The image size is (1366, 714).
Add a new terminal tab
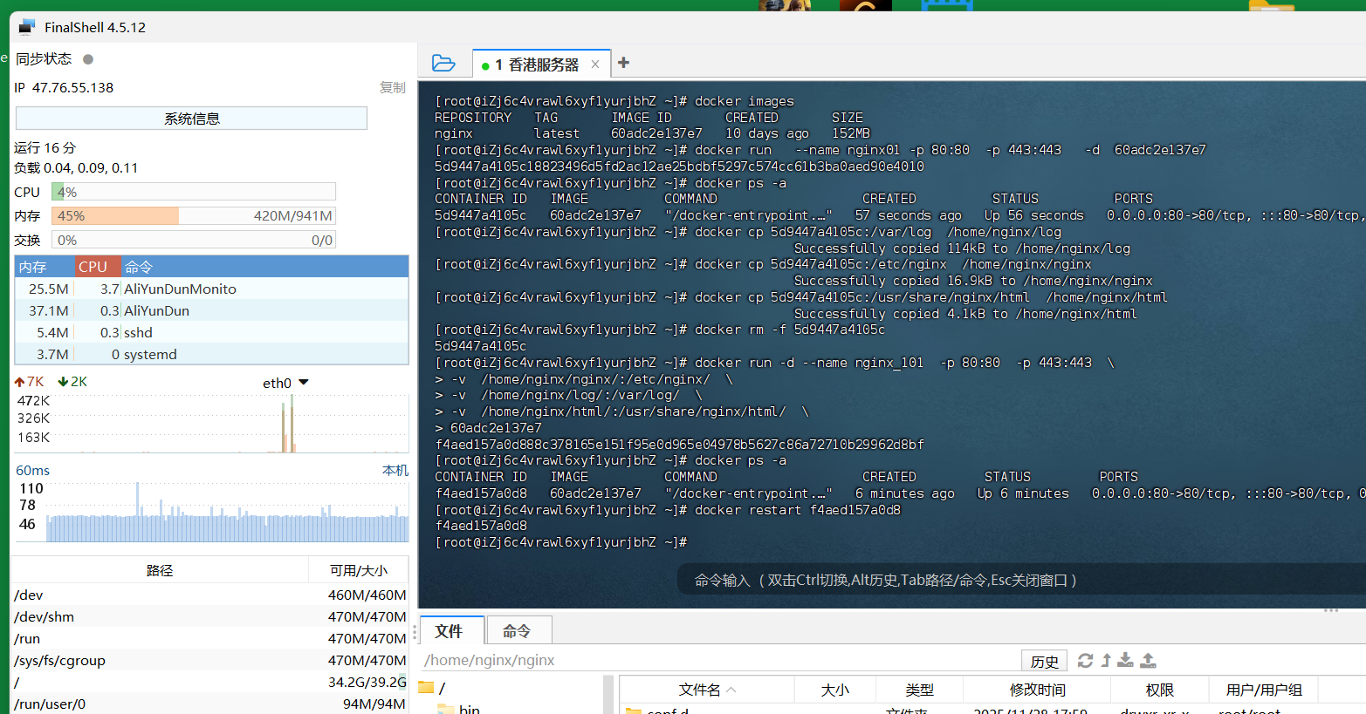[623, 63]
